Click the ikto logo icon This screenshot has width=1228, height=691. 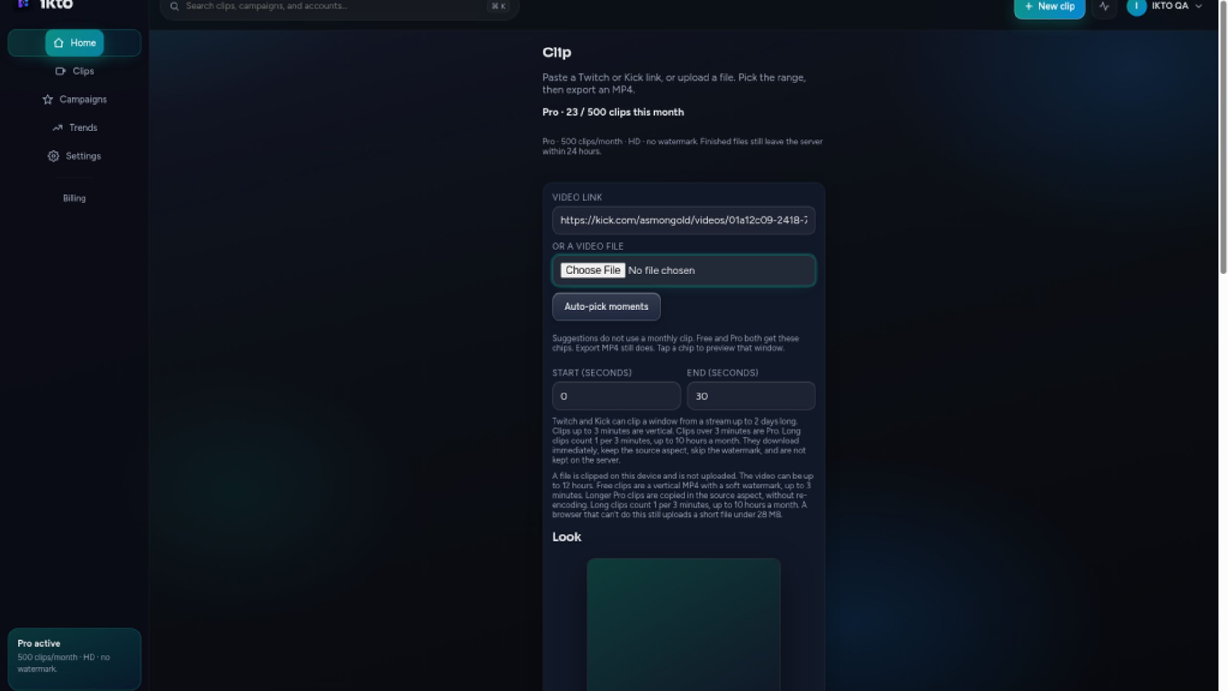pyautogui.click(x=23, y=4)
